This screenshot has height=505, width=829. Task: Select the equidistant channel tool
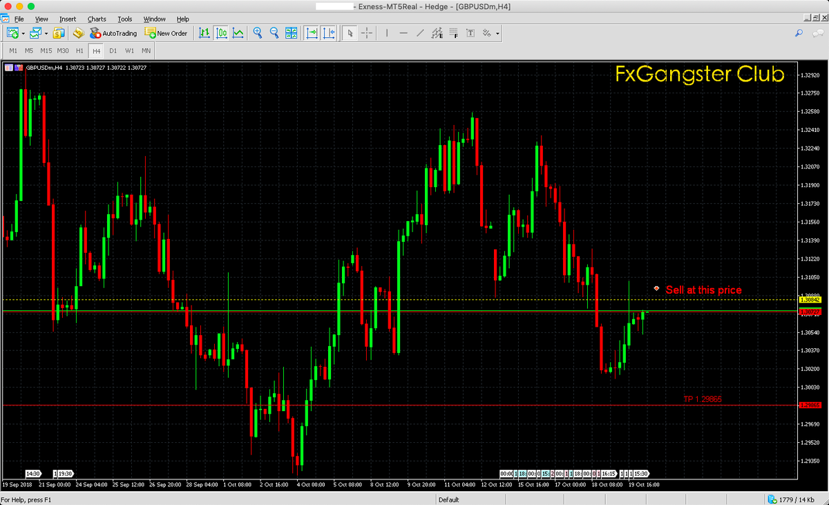(437, 32)
